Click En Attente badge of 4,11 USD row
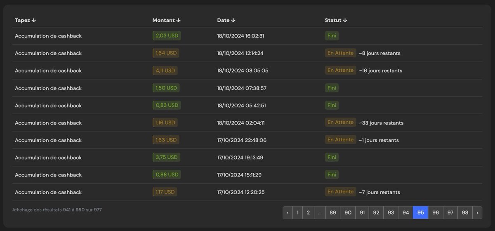495x231 pixels. click(x=340, y=71)
